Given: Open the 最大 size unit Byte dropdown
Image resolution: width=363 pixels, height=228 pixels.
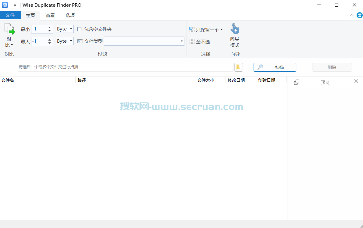Looking at the screenshot, I should tap(65, 41).
